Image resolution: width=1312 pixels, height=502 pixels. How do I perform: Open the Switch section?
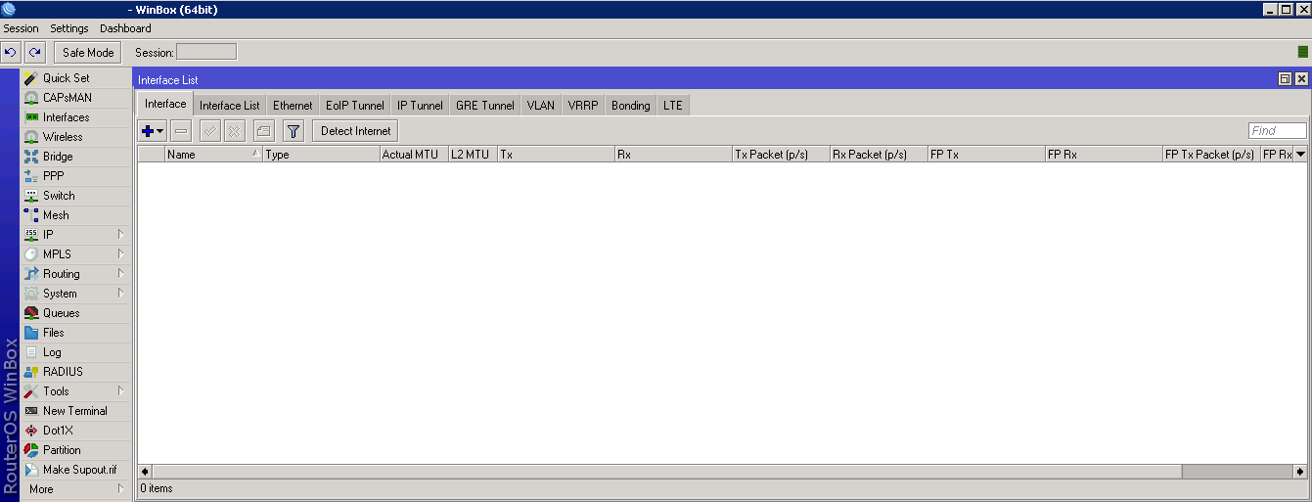[76, 196]
